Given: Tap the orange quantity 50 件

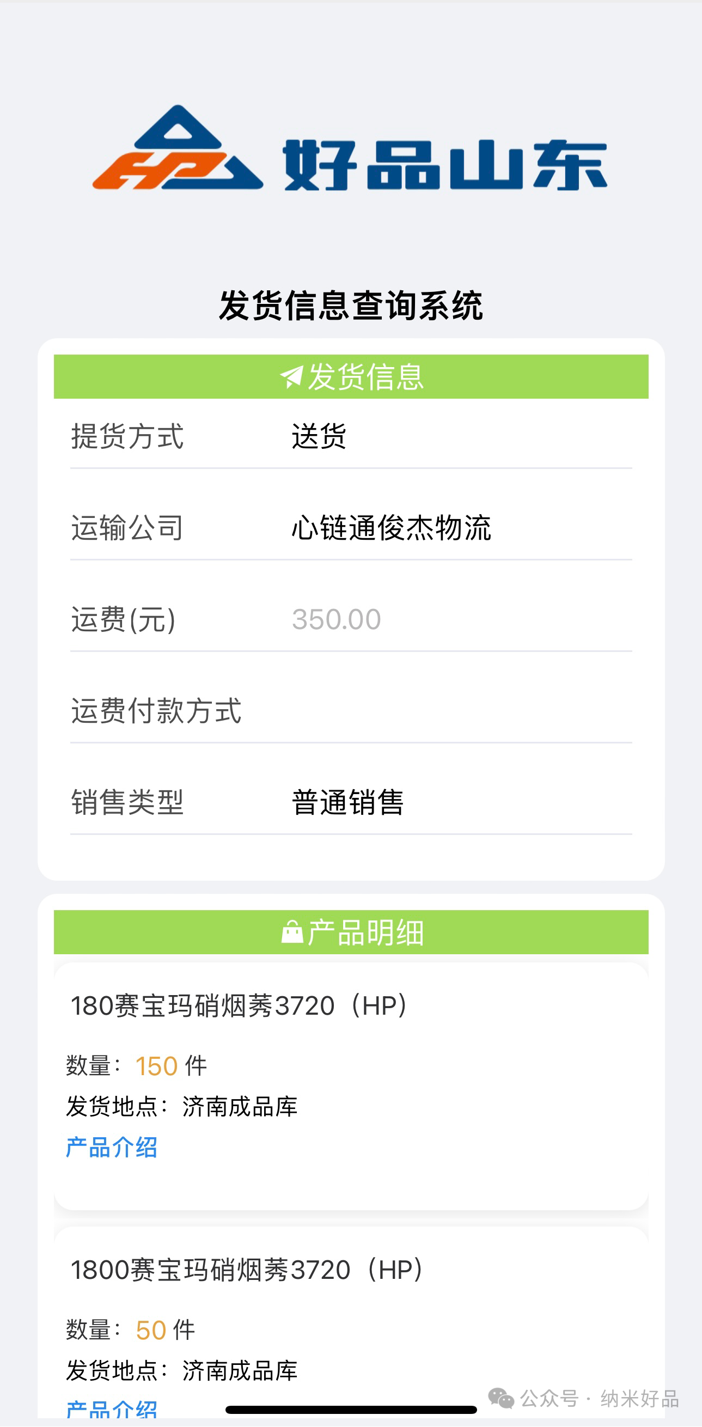Looking at the screenshot, I should click(151, 1330).
